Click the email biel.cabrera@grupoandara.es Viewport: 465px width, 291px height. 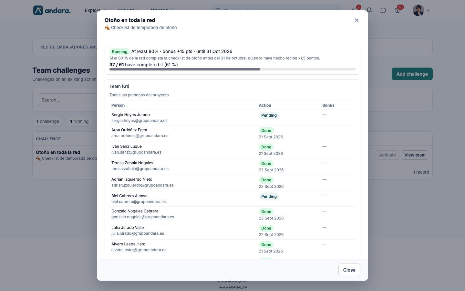click(x=139, y=202)
